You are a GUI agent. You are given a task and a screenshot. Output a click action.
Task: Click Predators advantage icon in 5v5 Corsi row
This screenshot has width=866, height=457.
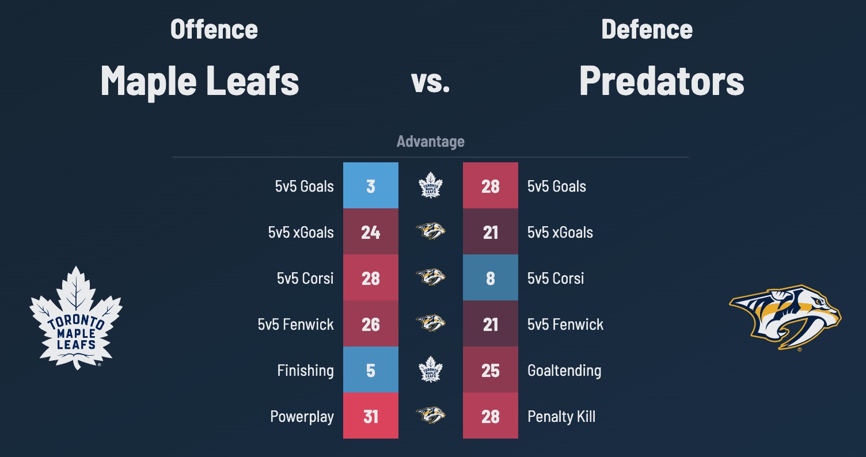coord(431,278)
